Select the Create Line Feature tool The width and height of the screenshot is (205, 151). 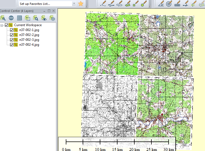[111, 4]
